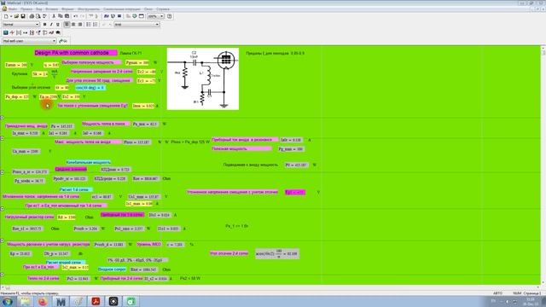Open the Вставка menu
The height and width of the screenshot is (307, 546).
click(51, 9)
